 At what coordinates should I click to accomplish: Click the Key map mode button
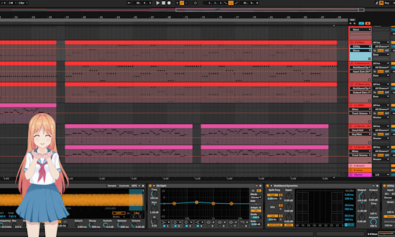coord(387,3)
